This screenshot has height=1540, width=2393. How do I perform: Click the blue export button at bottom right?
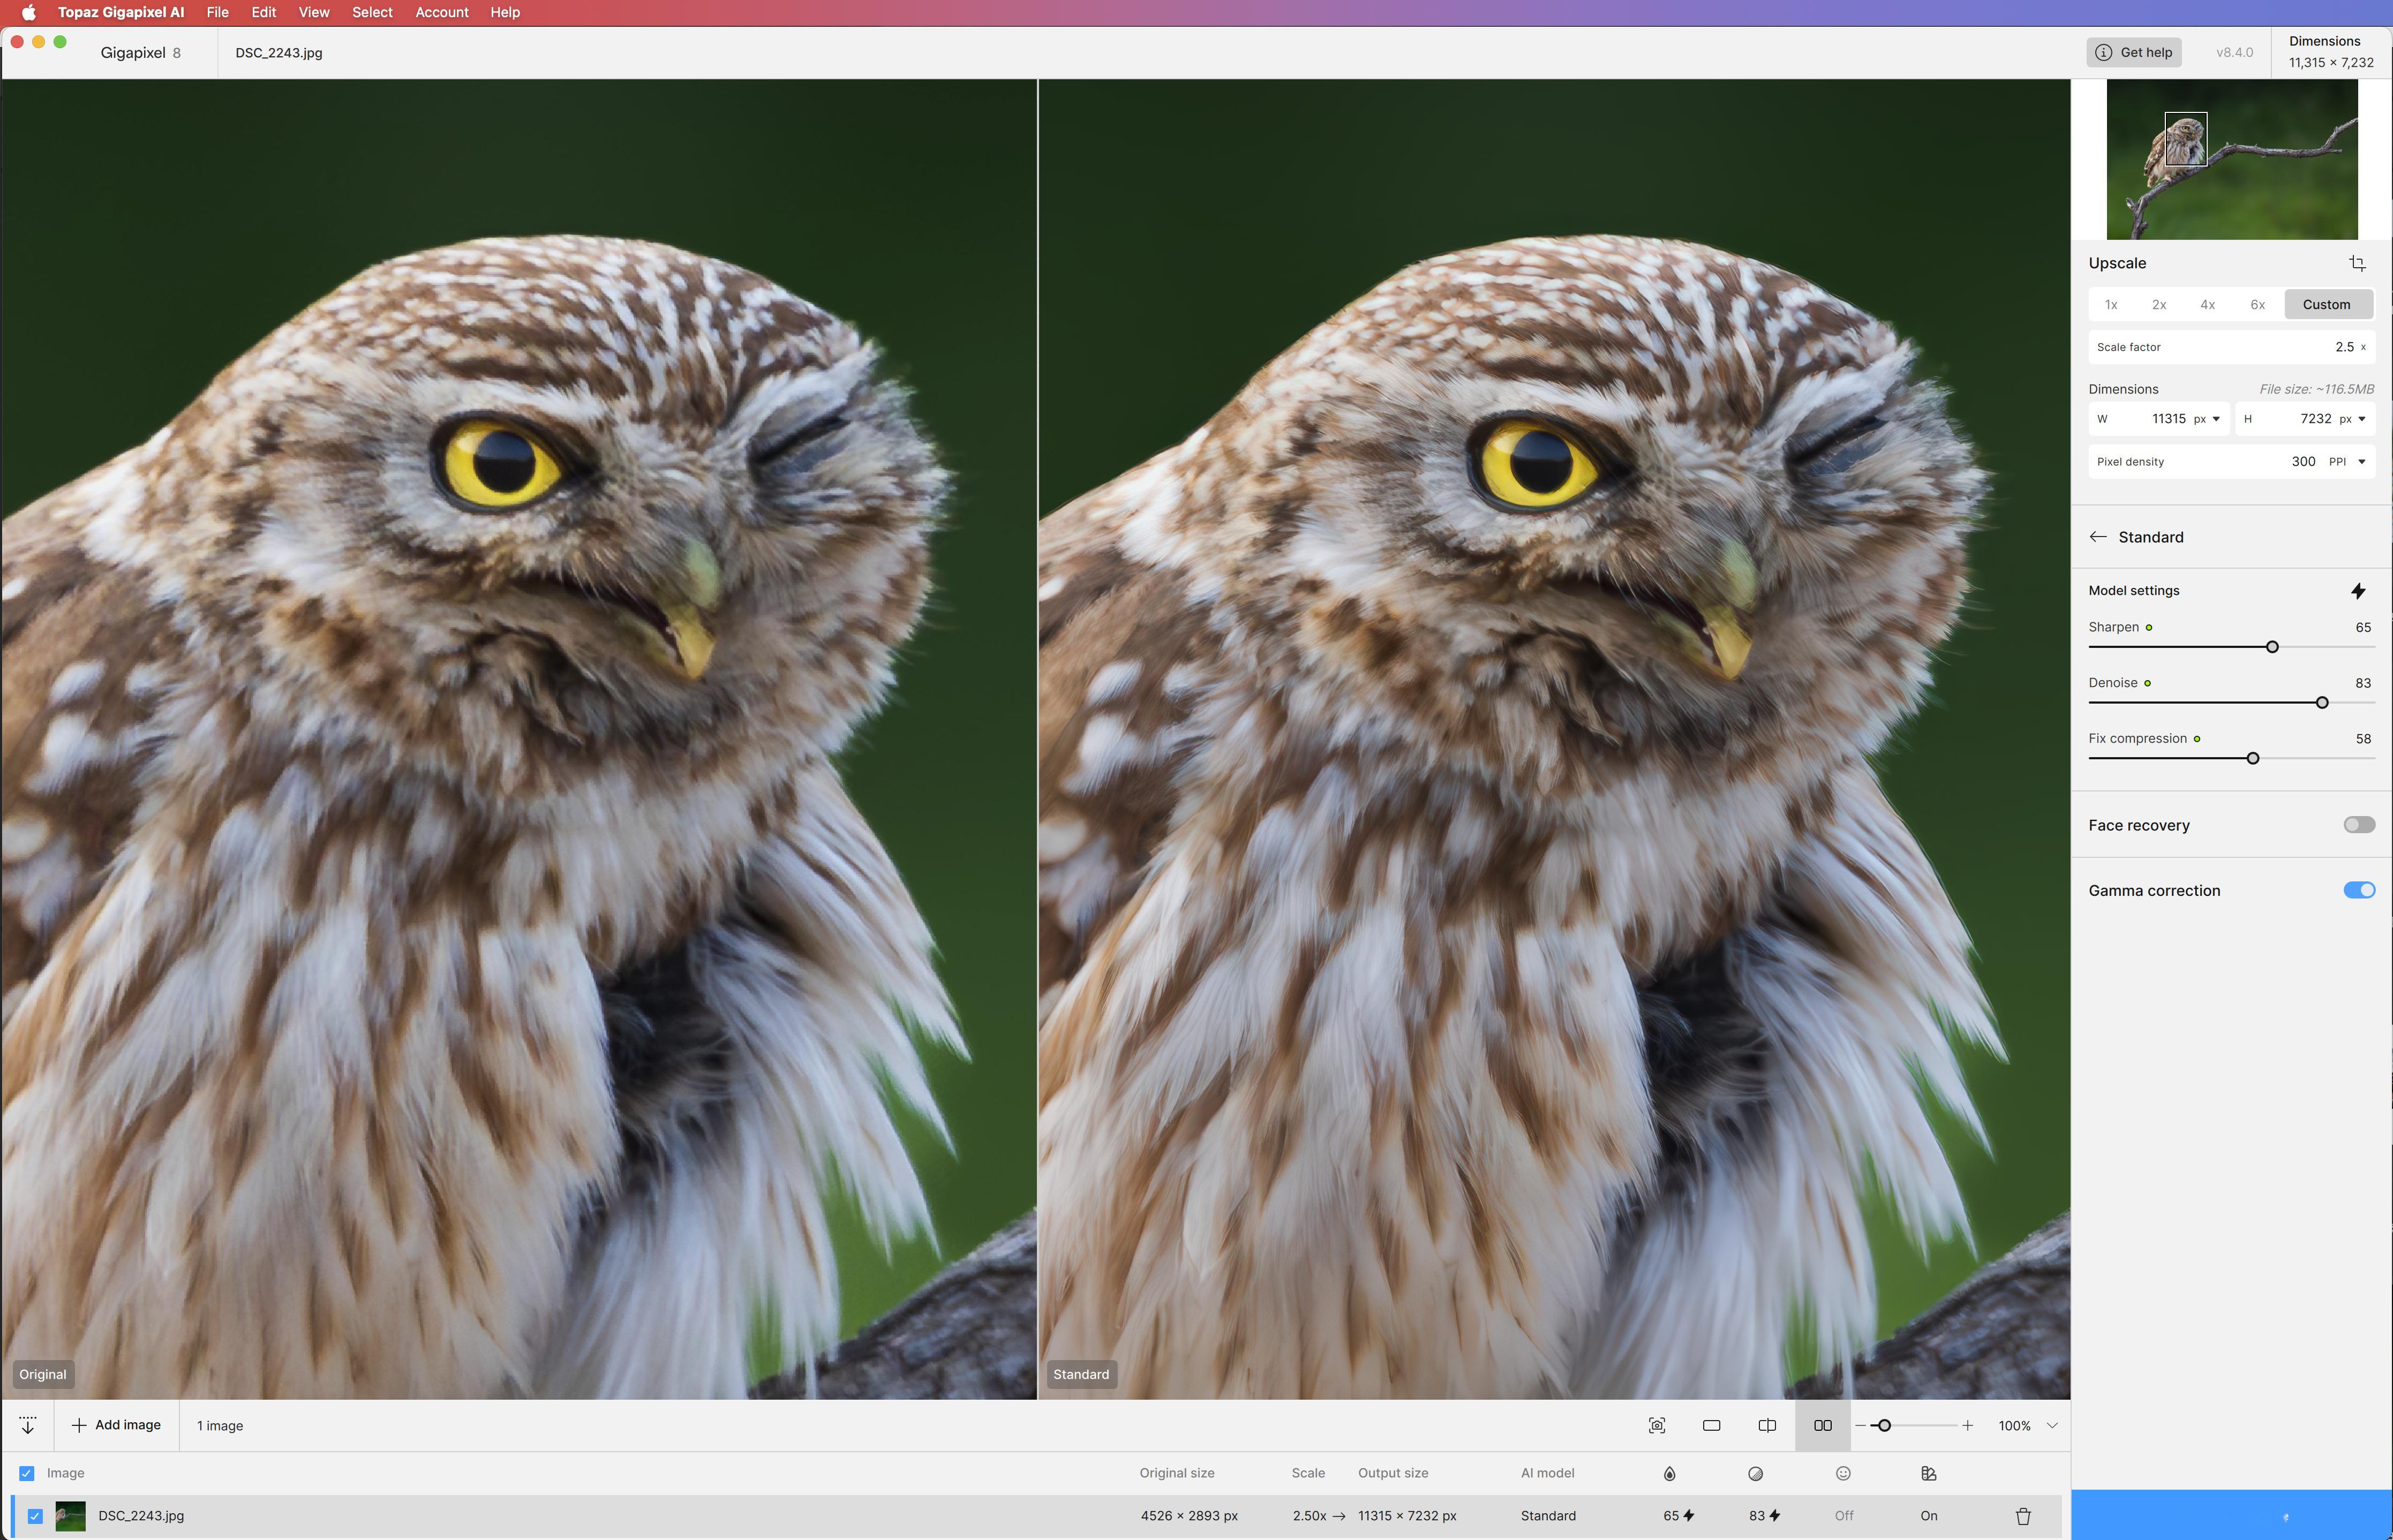[2232, 1515]
